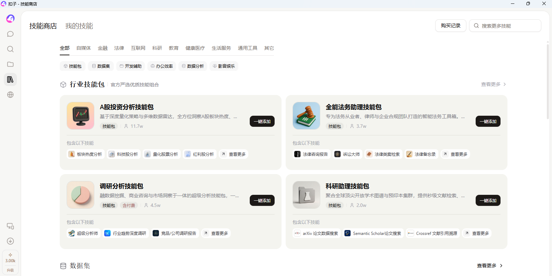Open the 科技股分析 skill chip

[x=124, y=154]
